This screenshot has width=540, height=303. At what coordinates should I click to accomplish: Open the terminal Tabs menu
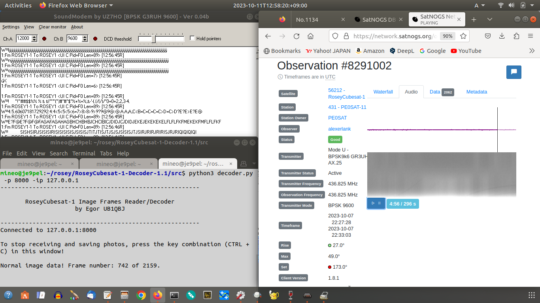tap(106, 153)
